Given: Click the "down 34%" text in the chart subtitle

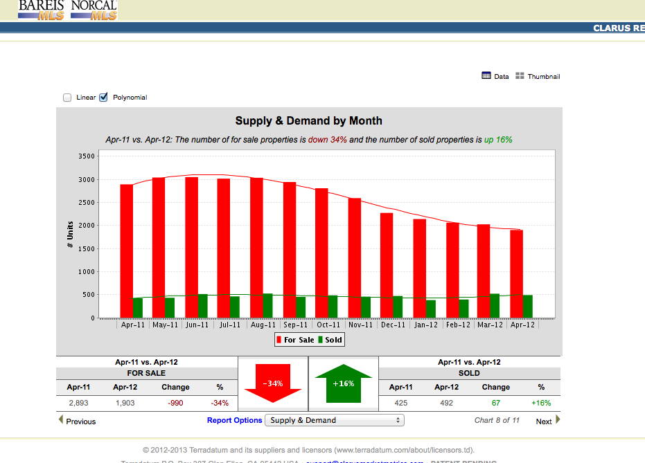Looking at the screenshot, I should (328, 140).
